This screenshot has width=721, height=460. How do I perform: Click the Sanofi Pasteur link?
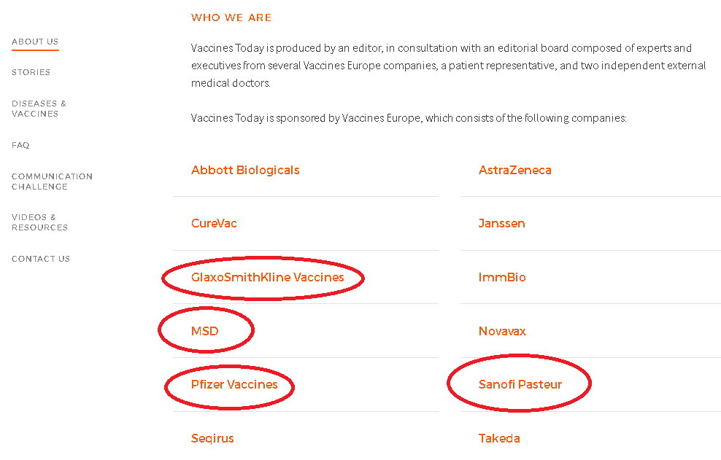point(520,384)
